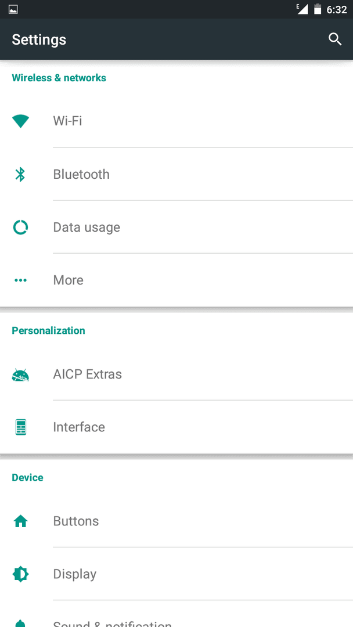Open the Buttons settings entry
The height and width of the screenshot is (627, 353).
pos(176,521)
